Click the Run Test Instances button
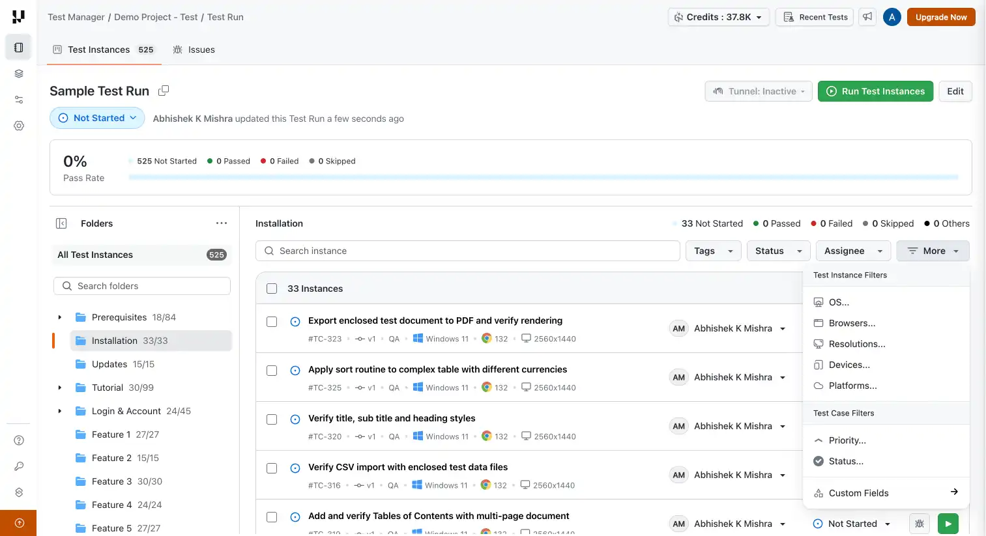Image resolution: width=986 pixels, height=536 pixels. coord(875,91)
